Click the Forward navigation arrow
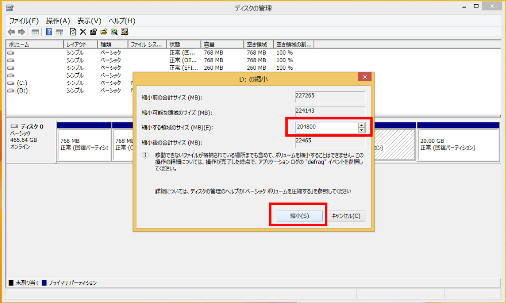This screenshot has width=506, height=303. coord(21,31)
